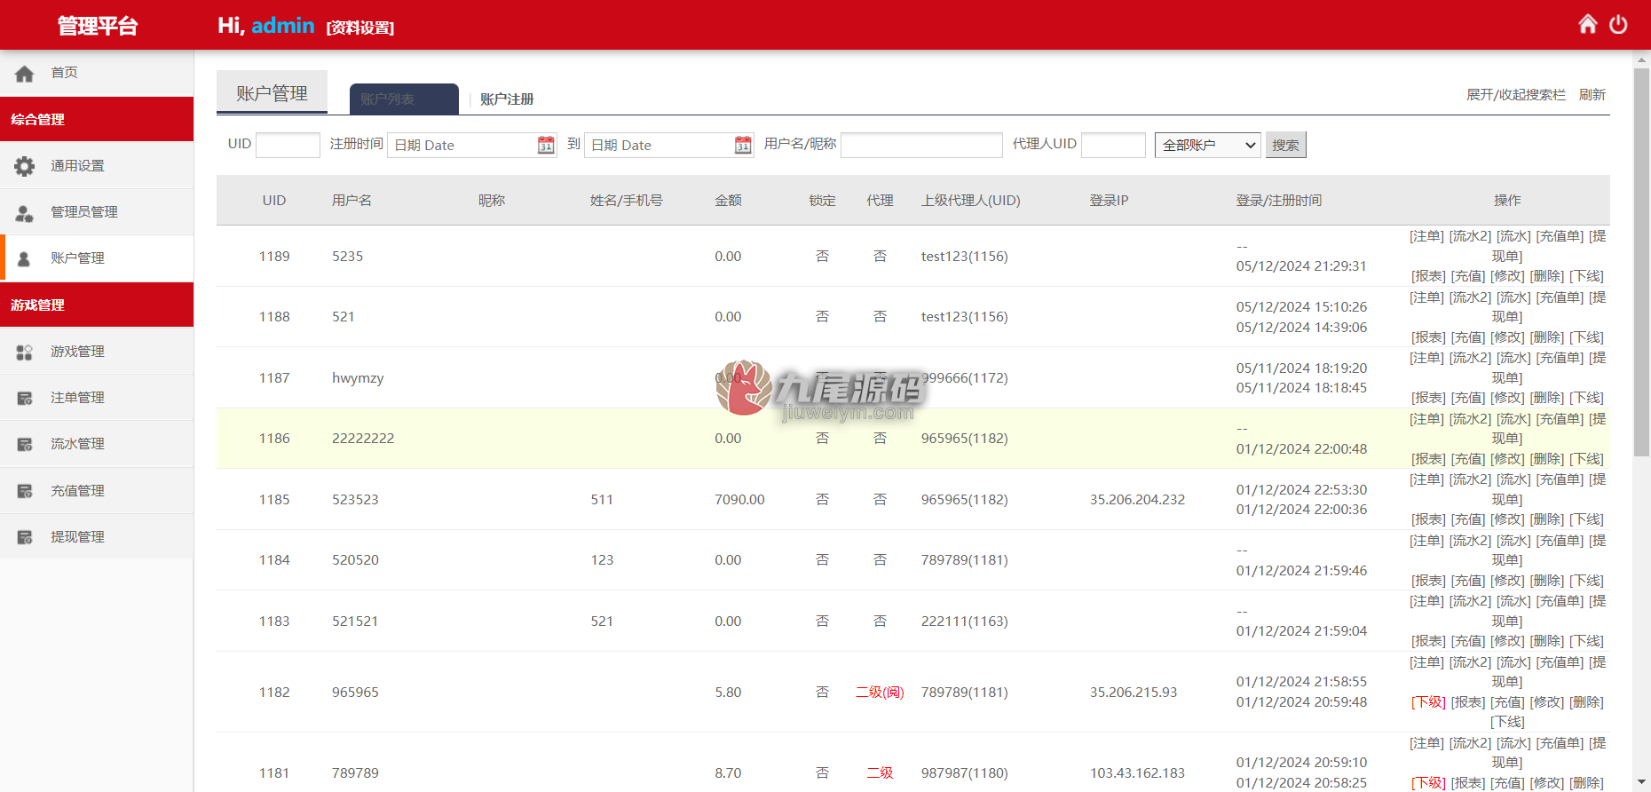1651x792 pixels.
Task: Click [注单] for user 521521
Action: 1426,601
